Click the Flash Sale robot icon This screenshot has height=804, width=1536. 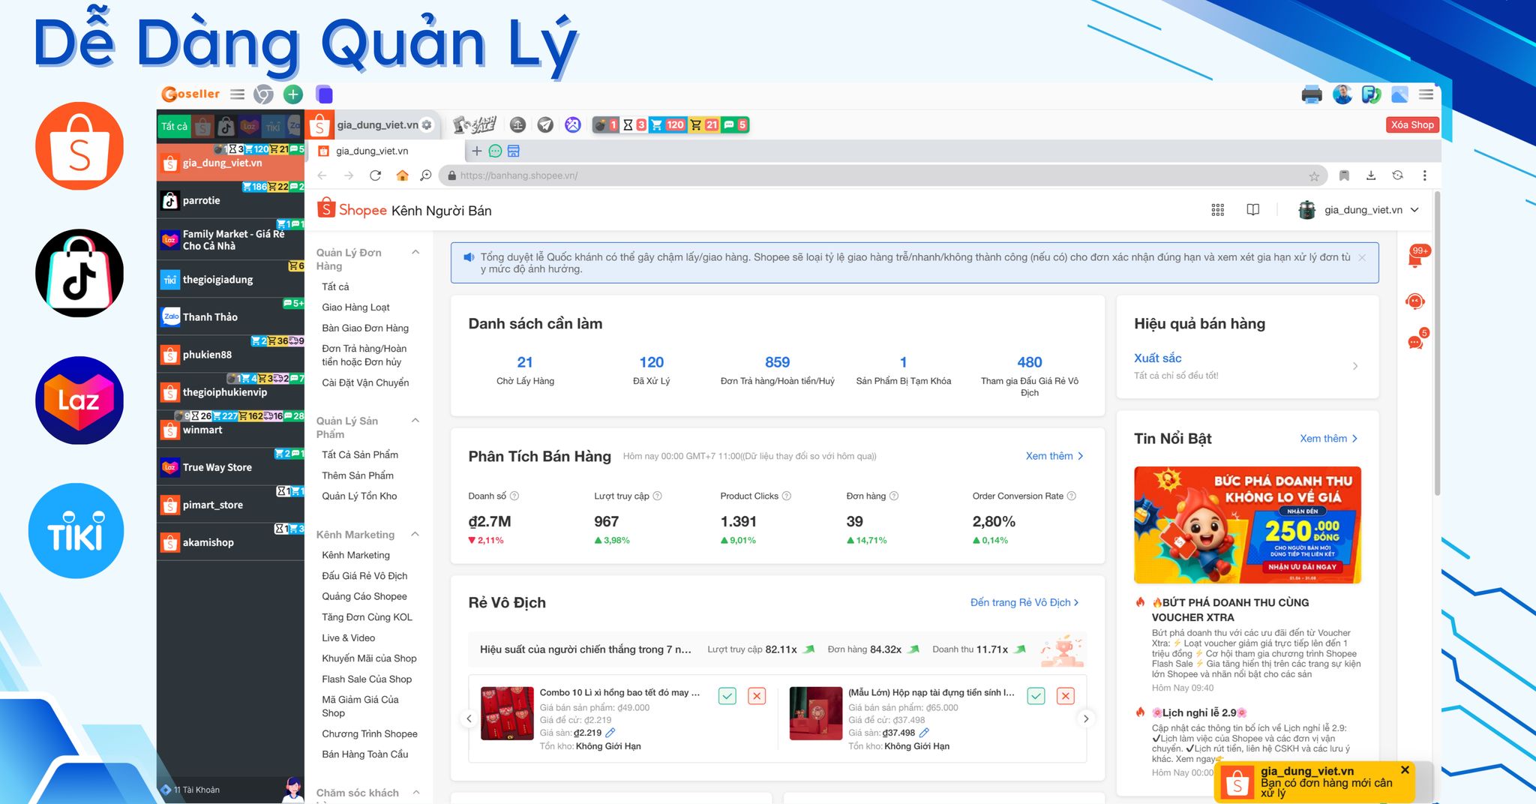[x=475, y=125]
